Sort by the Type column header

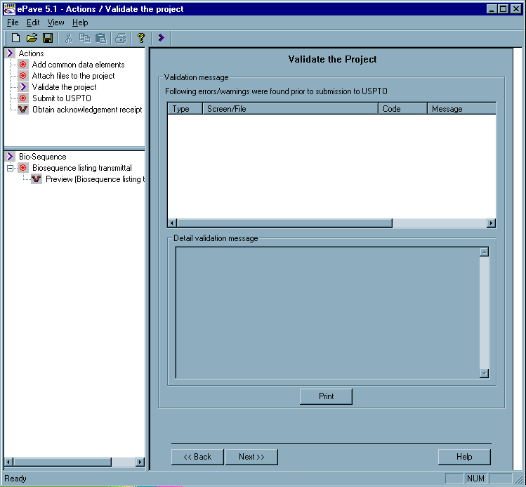pyautogui.click(x=185, y=109)
